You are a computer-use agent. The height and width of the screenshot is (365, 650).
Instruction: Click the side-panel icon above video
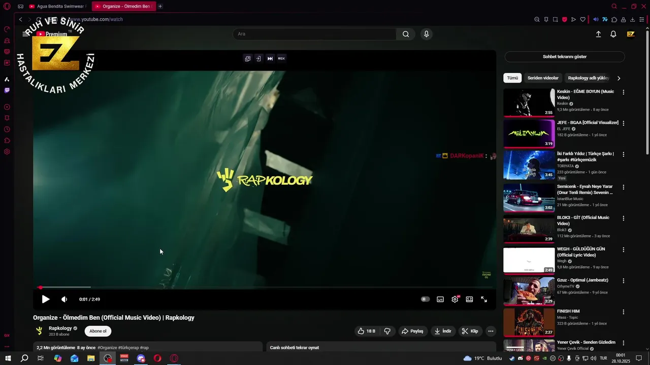[258, 58]
